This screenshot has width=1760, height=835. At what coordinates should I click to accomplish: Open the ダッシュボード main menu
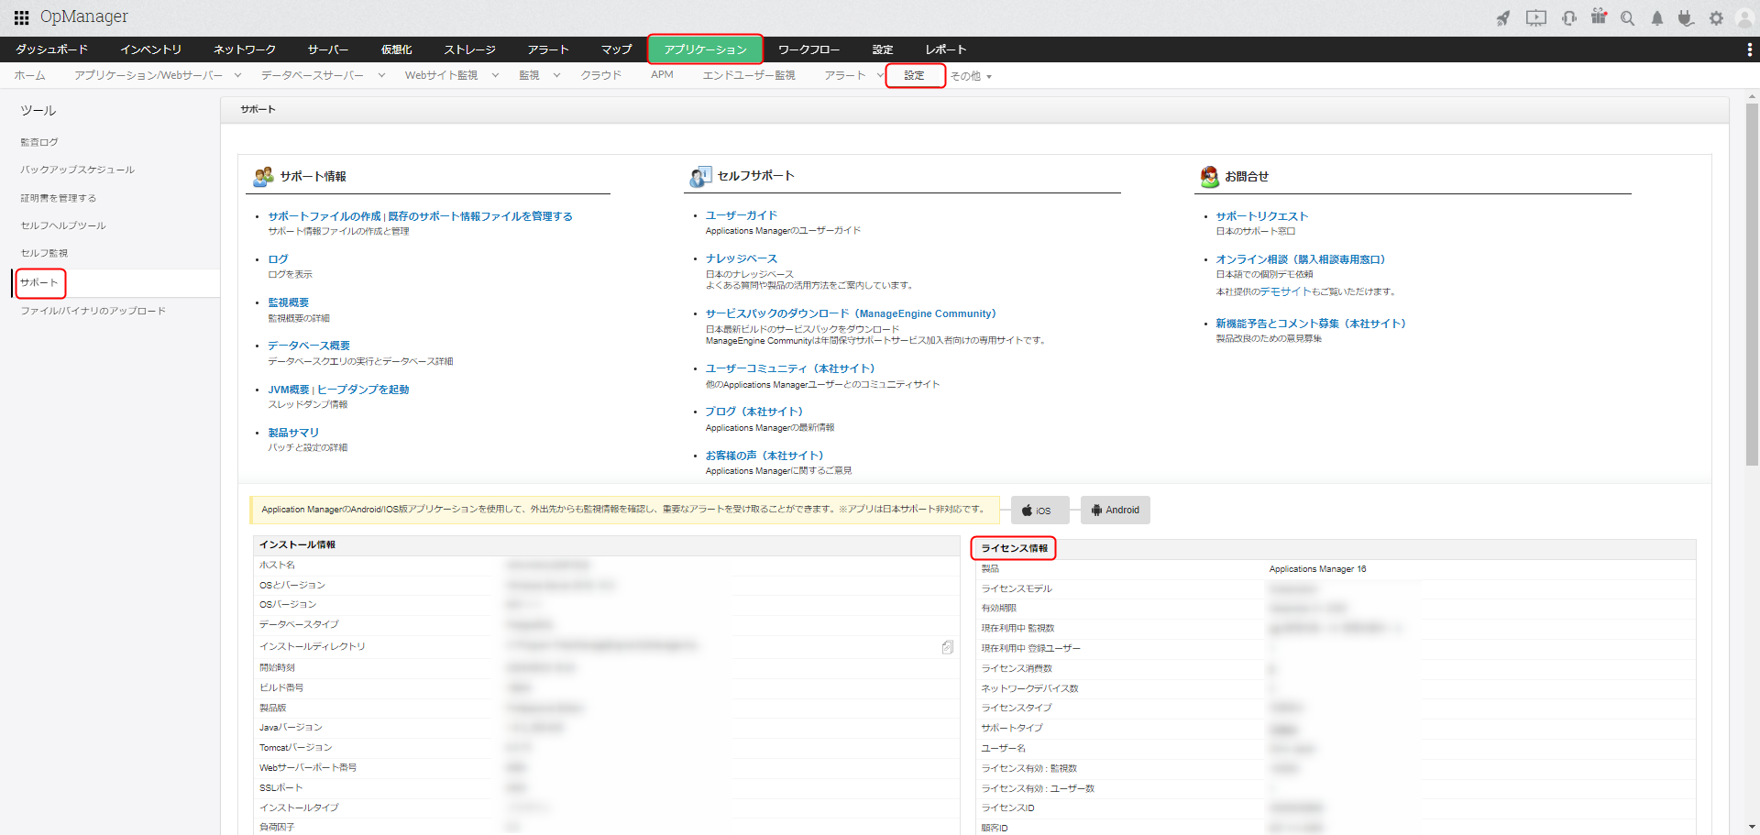(52, 49)
